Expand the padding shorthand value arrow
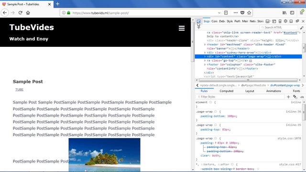 click(x=216, y=143)
